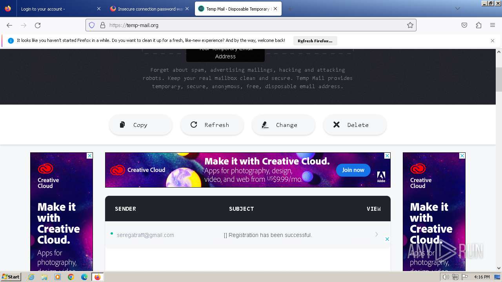Open the tracking protection shield icon

coord(92,25)
